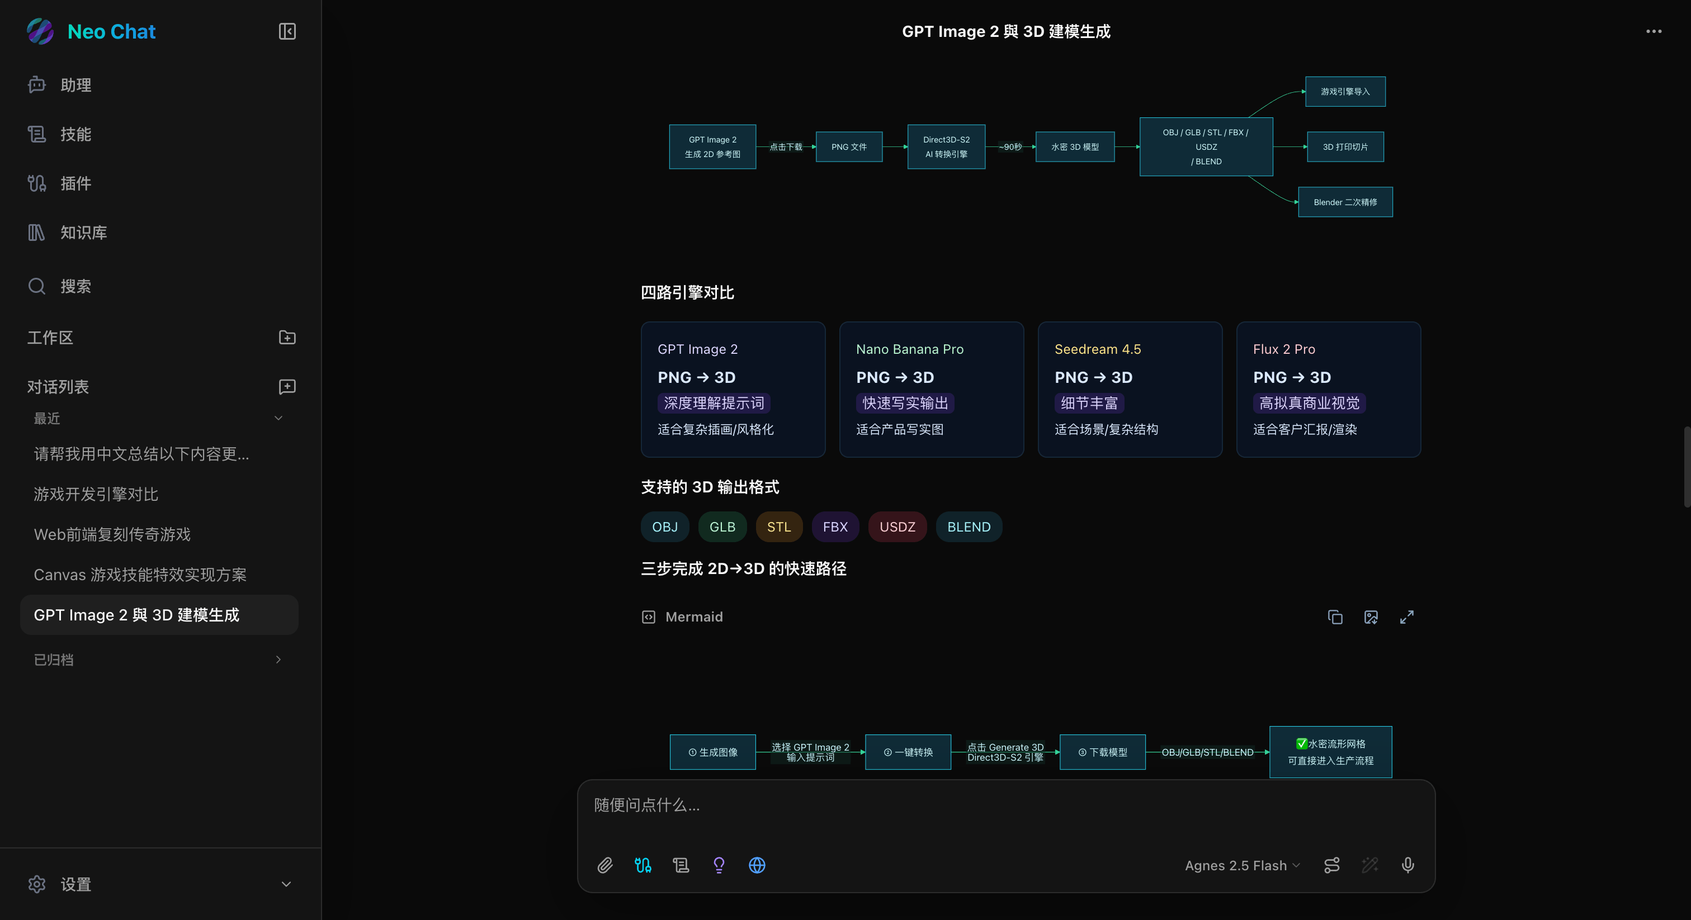This screenshot has height=920, width=1691.
Task: Open the model parameter settings icon
Action: click(x=1332, y=865)
